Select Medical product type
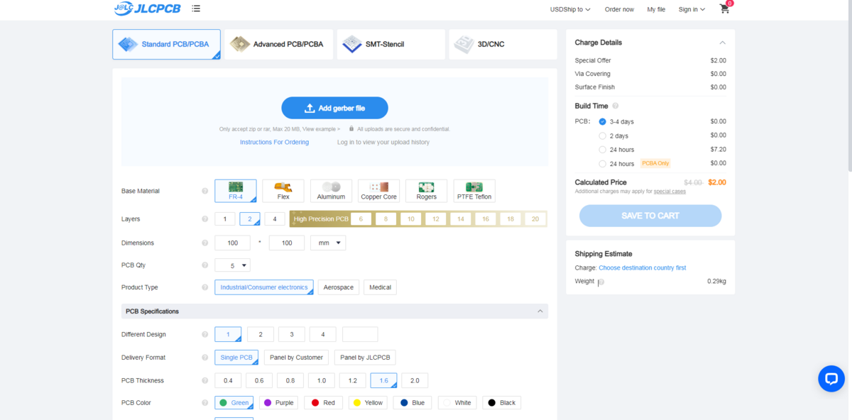 pos(380,287)
